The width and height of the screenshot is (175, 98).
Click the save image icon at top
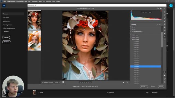coord(158,8)
